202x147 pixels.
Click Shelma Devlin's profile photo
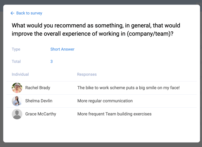tap(17, 101)
